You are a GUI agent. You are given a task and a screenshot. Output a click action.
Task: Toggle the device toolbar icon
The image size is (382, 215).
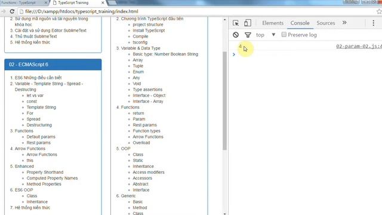click(248, 23)
